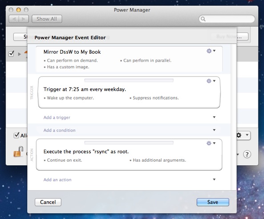Click 'Suppress notifications.' option text

[x=156, y=98]
